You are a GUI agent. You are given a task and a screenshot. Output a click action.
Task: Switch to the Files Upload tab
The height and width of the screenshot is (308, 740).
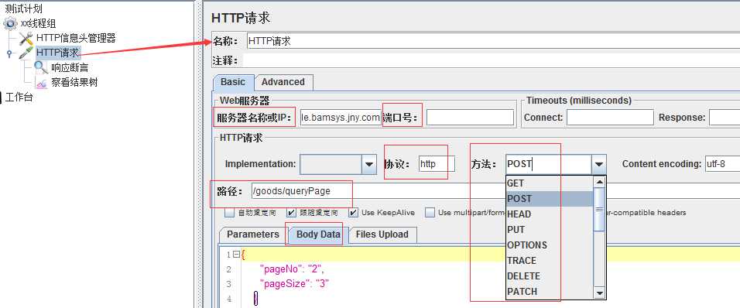coord(382,234)
